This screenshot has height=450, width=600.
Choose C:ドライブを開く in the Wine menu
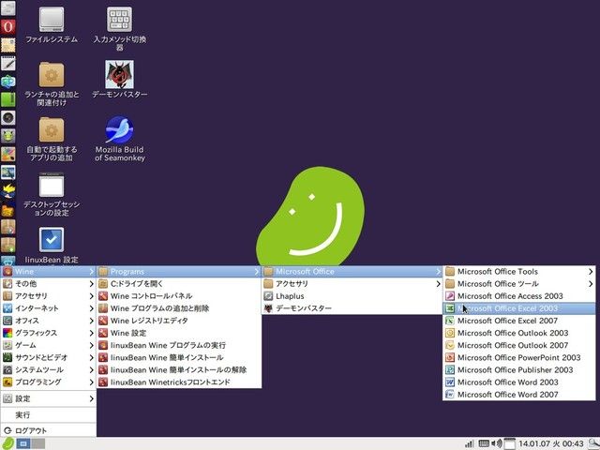pos(179,284)
